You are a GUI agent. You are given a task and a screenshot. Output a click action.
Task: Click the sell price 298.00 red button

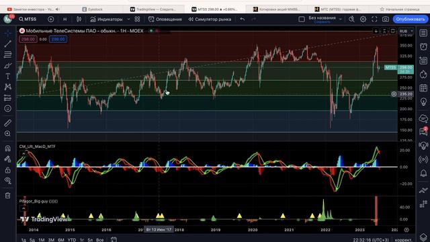coord(28,39)
